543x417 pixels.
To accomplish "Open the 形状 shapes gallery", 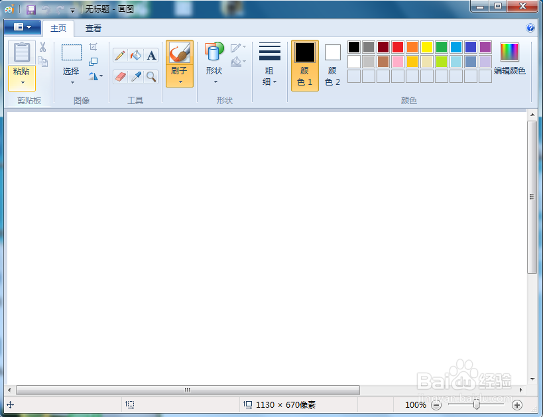I will point(214,64).
